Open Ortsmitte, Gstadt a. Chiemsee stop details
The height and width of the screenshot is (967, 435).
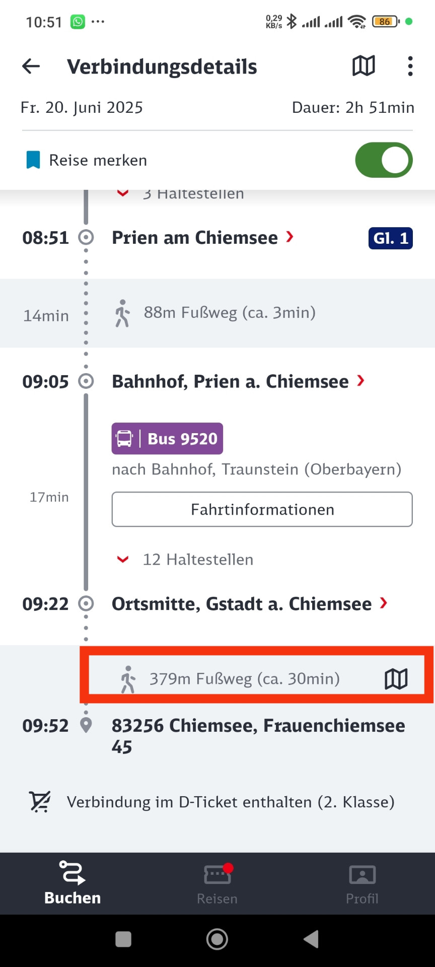click(x=249, y=603)
